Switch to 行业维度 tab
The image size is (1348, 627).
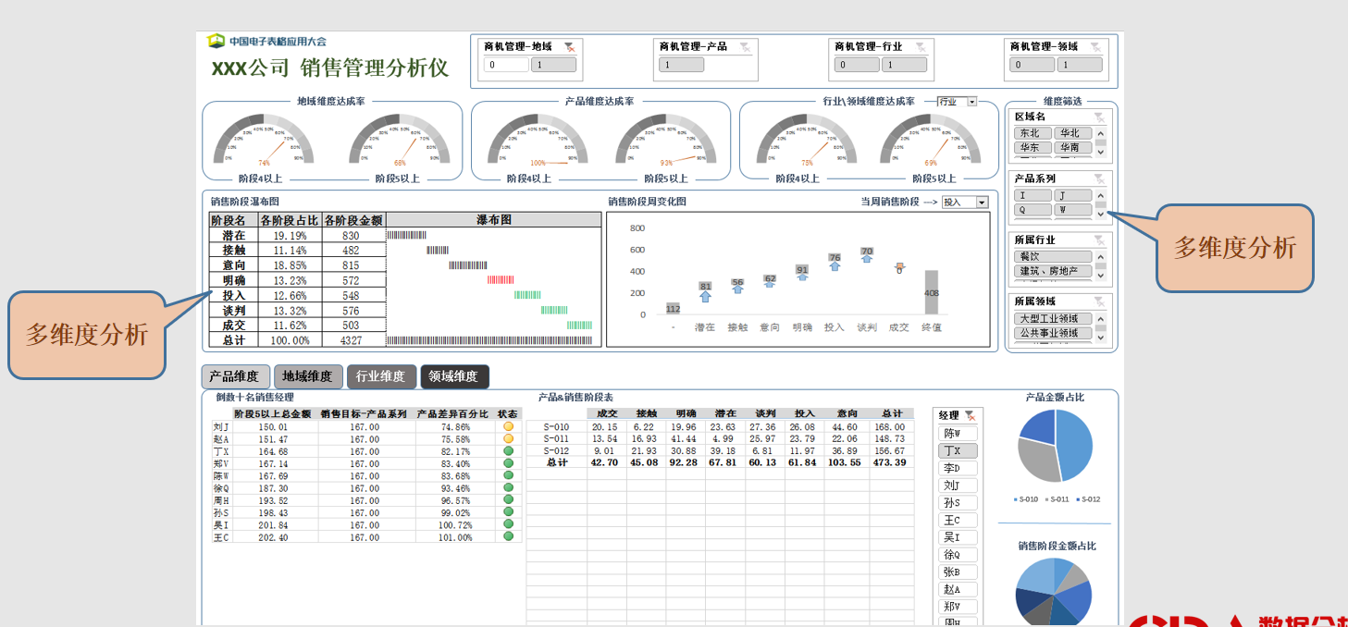(x=381, y=376)
